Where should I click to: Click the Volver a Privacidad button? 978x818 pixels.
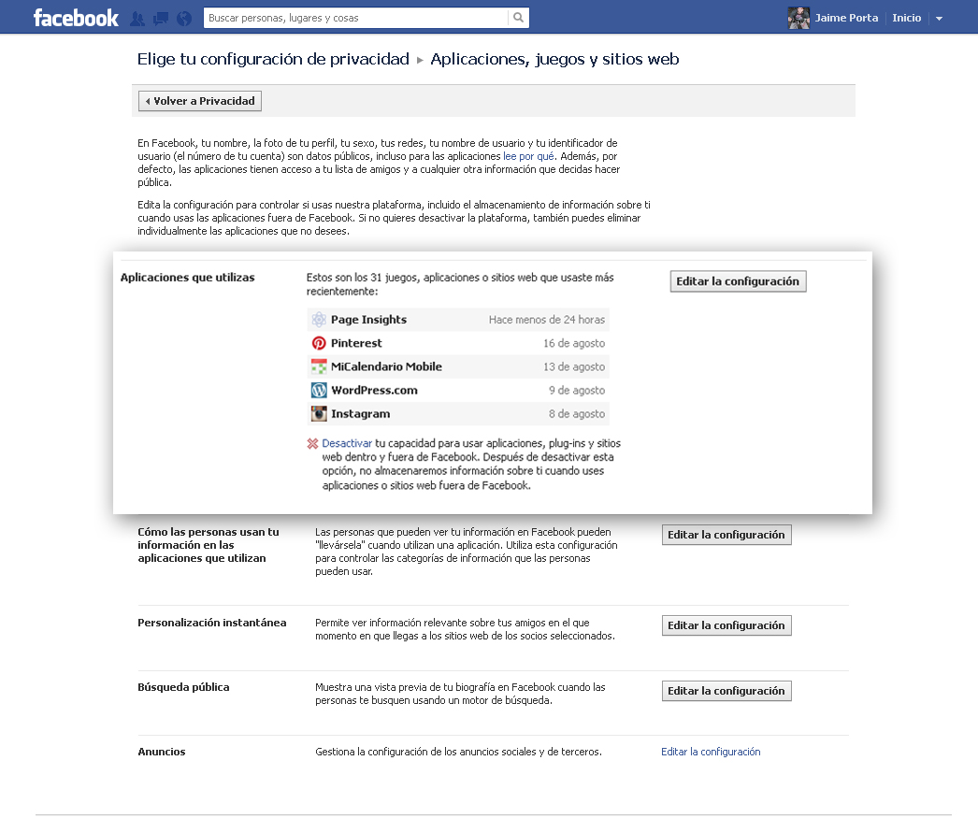(199, 101)
